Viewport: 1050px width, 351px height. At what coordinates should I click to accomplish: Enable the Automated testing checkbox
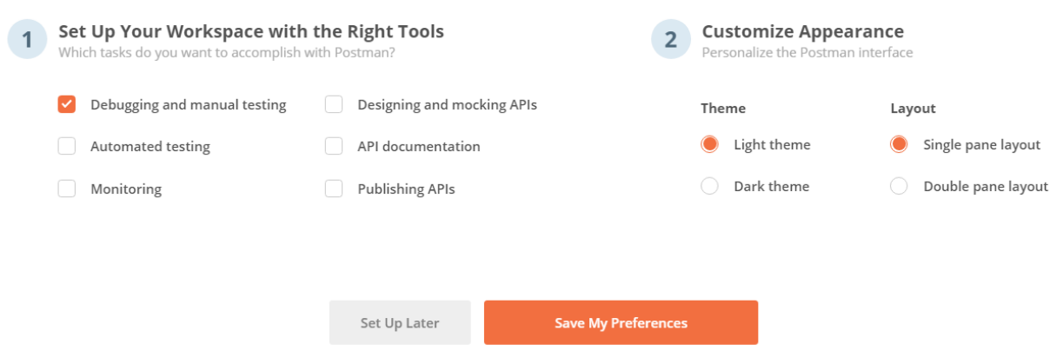[x=67, y=146]
